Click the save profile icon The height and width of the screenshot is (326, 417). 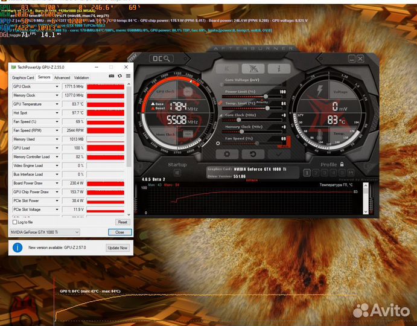click(351, 173)
